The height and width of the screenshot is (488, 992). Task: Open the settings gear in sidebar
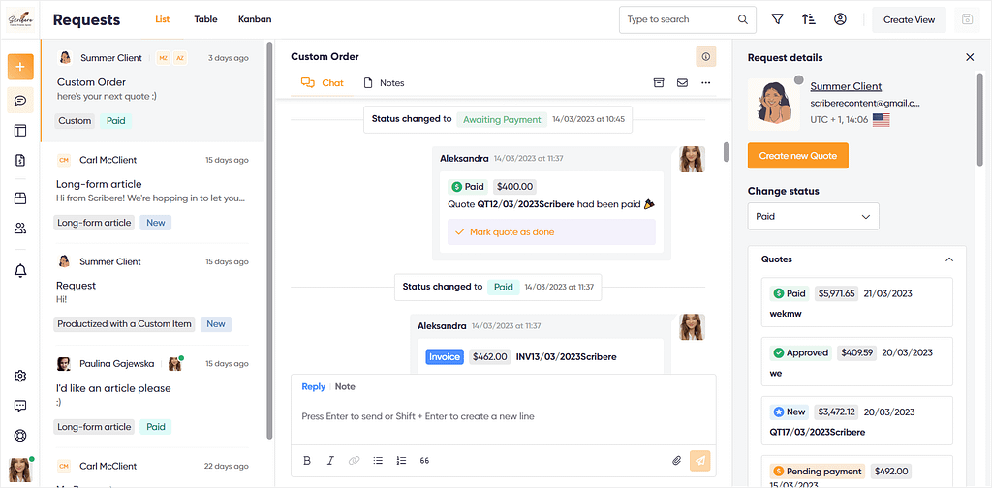20,376
